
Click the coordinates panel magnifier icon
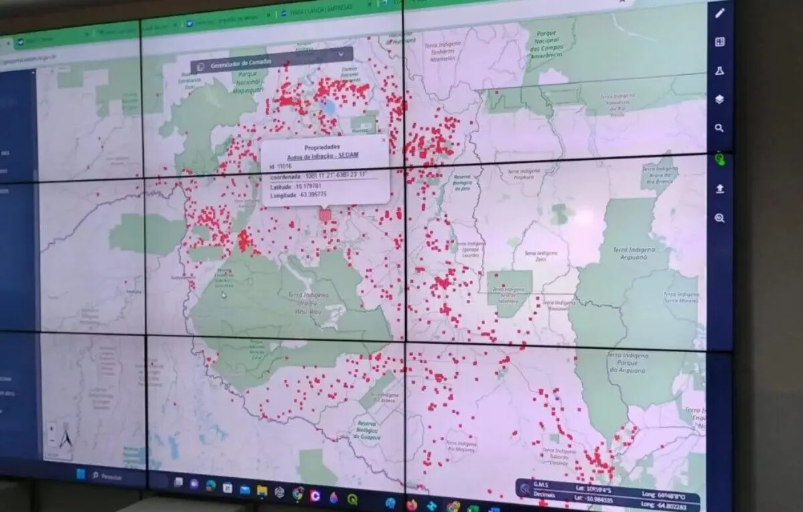pyautogui.click(x=527, y=489)
